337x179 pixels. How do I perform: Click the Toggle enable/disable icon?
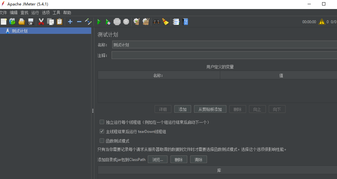click(x=88, y=22)
